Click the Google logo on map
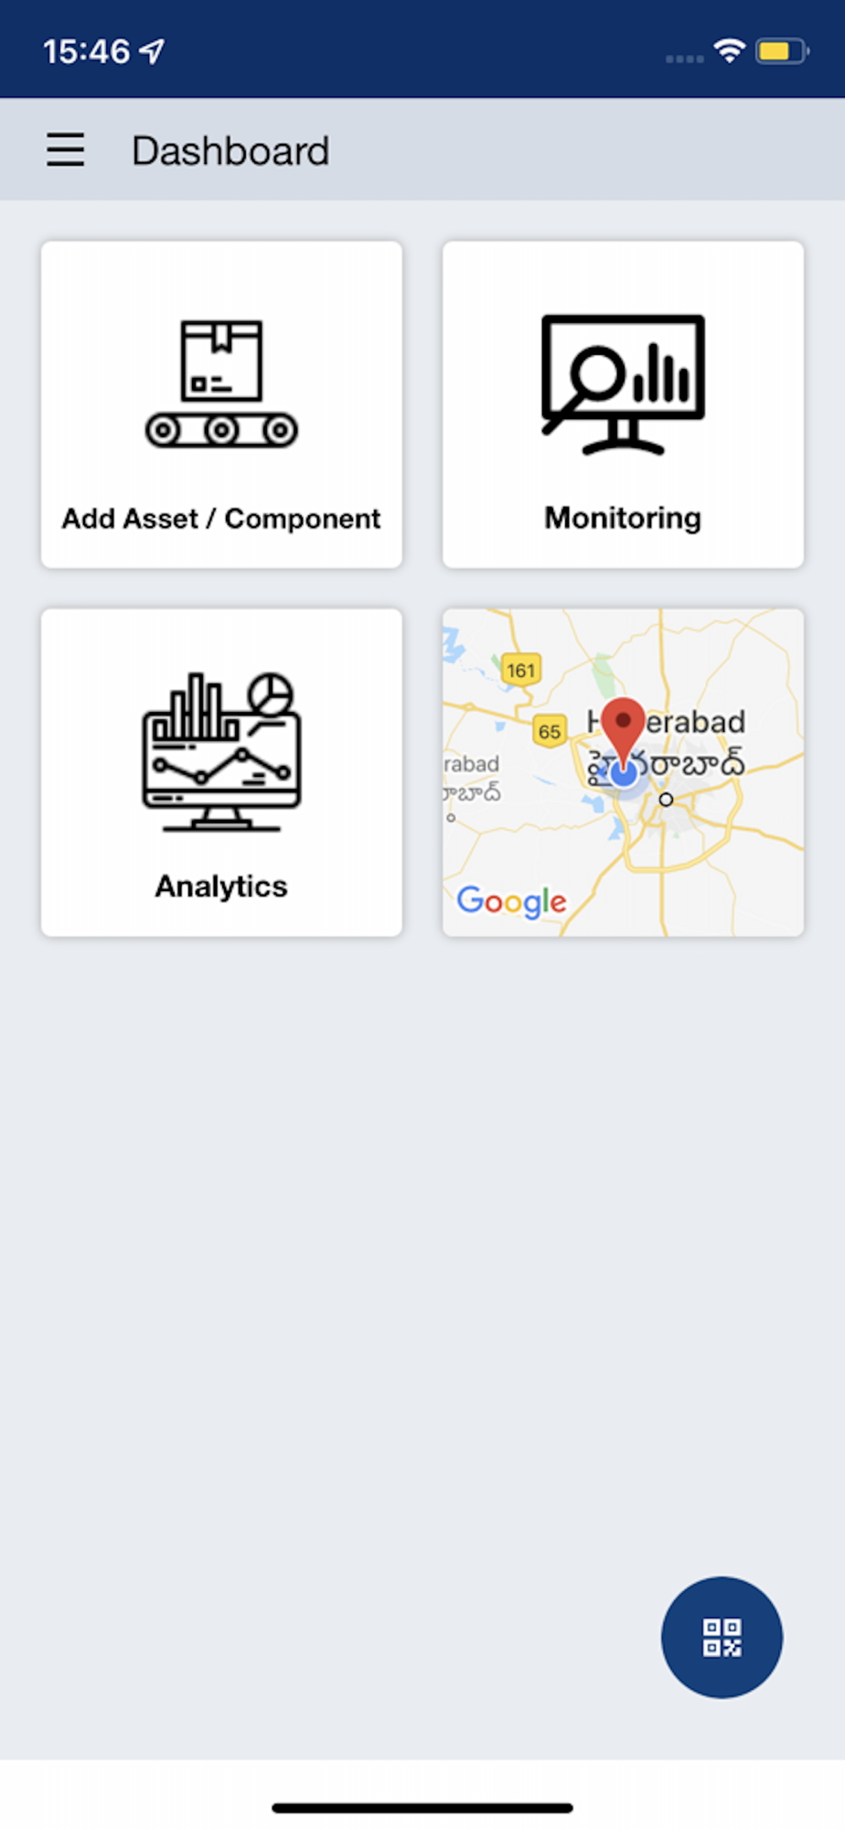The height and width of the screenshot is (1830, 845). pos(511,901)
